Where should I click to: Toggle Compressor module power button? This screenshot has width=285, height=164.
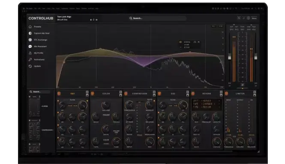[126, 93]
